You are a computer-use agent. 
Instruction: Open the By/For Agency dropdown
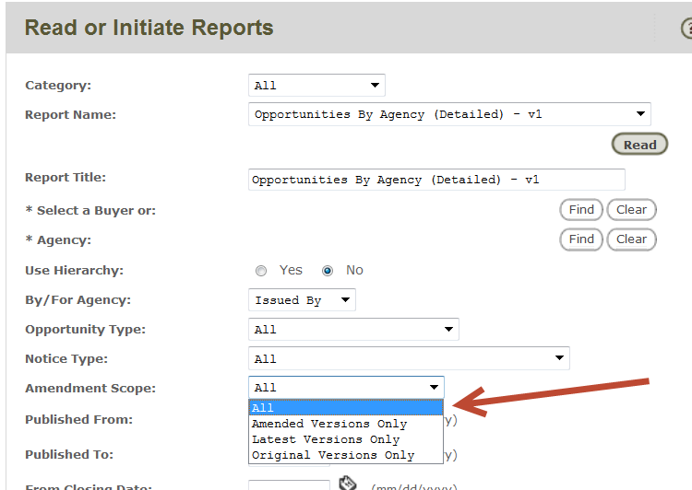302,300
